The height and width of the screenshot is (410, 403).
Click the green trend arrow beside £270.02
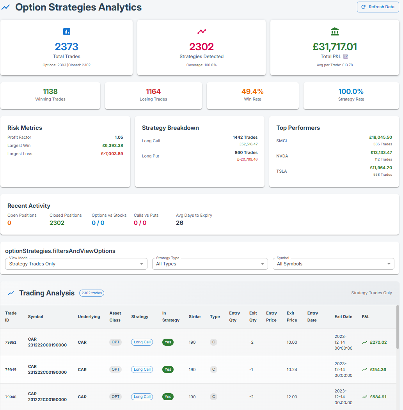coord(364,342)
